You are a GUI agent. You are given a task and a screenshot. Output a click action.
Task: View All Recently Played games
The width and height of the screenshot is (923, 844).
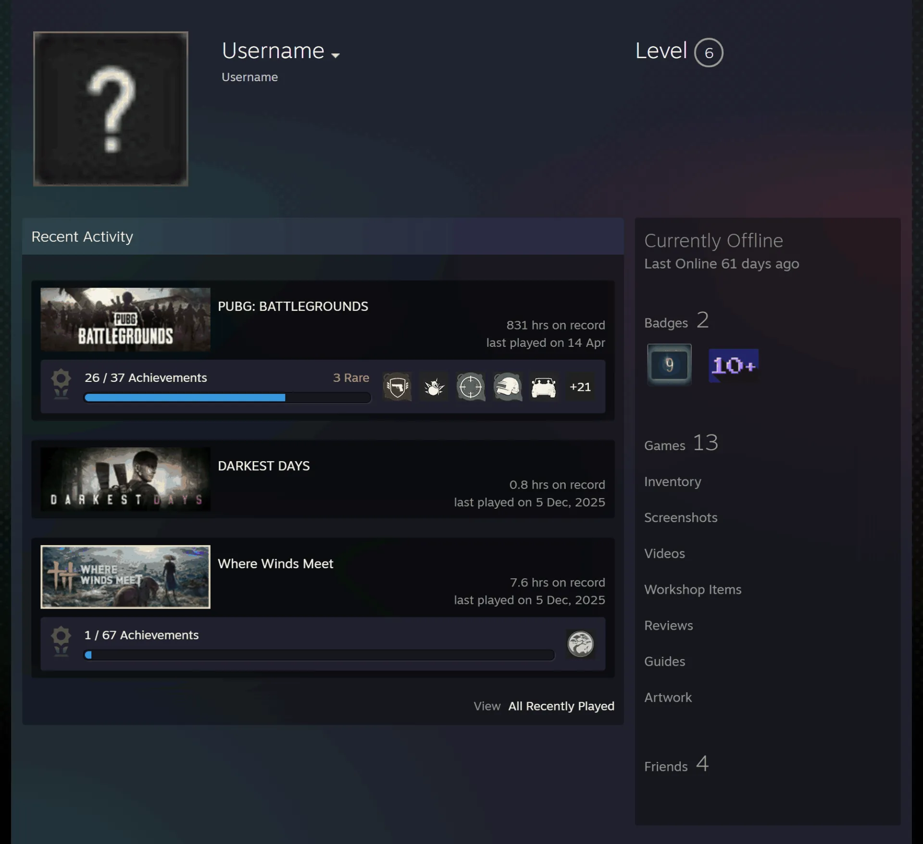pos(561,706)
